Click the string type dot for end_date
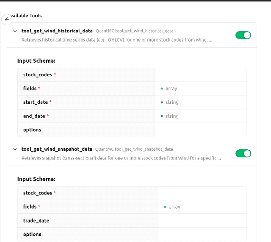The width and height of the screenshot is (271, 242). point(162,116)
